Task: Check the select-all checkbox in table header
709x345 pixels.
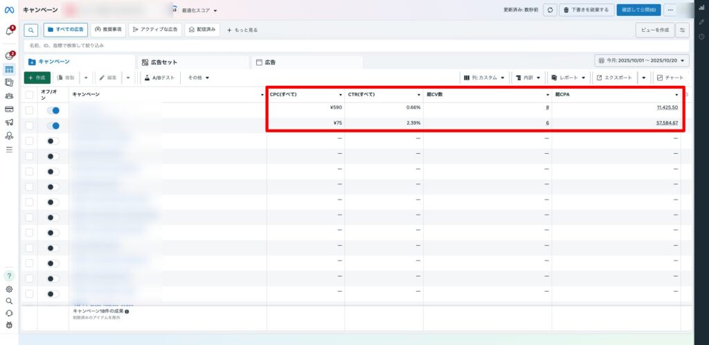Action: point(29,94)
